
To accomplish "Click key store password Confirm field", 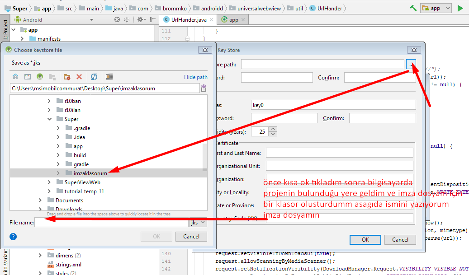I will [380, 77].
